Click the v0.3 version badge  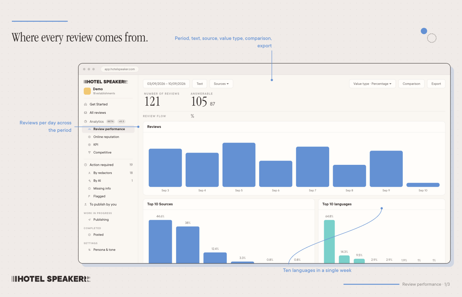pyautogui.click(x=121, y=121)
